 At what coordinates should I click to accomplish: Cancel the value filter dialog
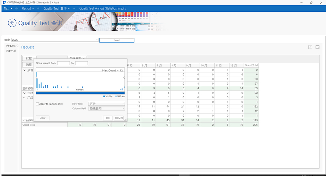click(x=118, y=118)
